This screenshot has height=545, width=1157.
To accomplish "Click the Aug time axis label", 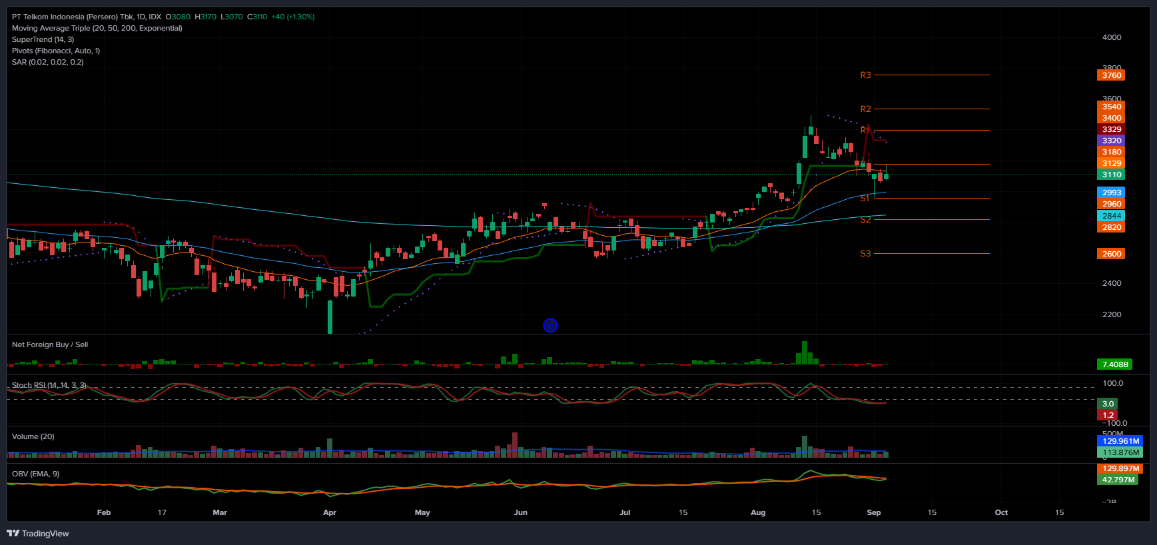I will coord(758,512).
